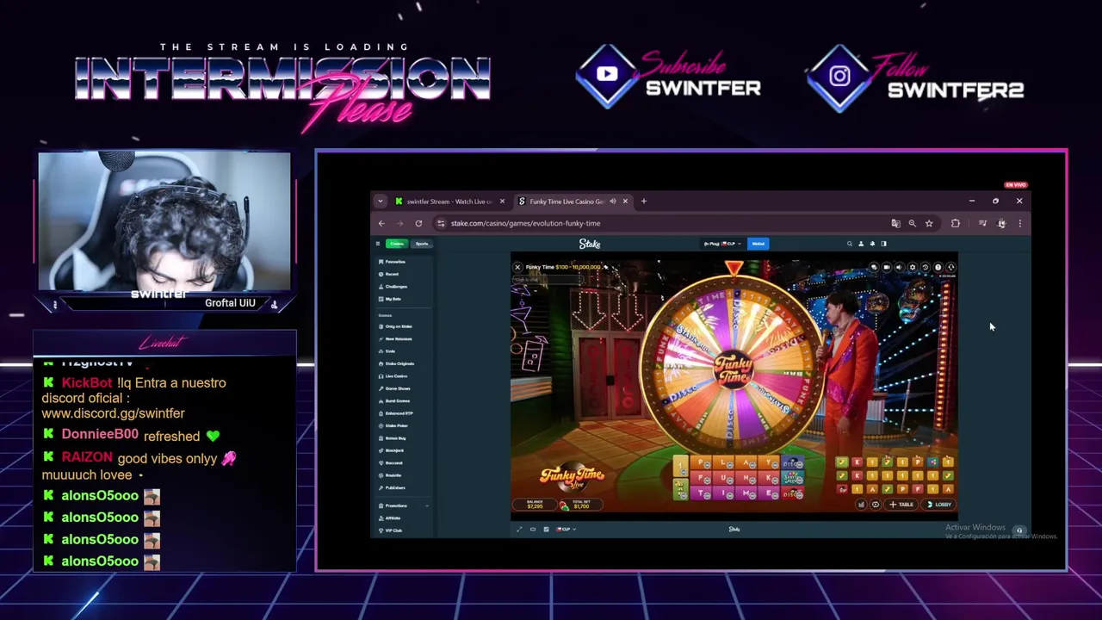The width and height of the screenshot is (1102, 620).
Task: Open the game help question mark icon
Action: [x=938, y=267]
